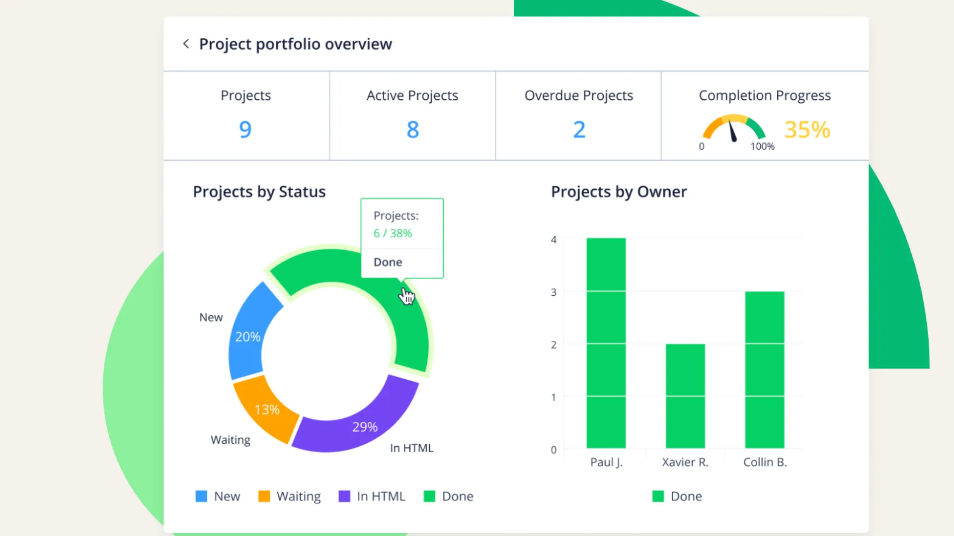Click the Project portfolio overview title

tap(296, 44)
